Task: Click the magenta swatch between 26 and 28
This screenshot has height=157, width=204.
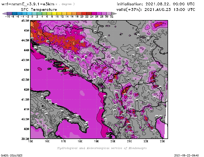Action: pos(99,13)
